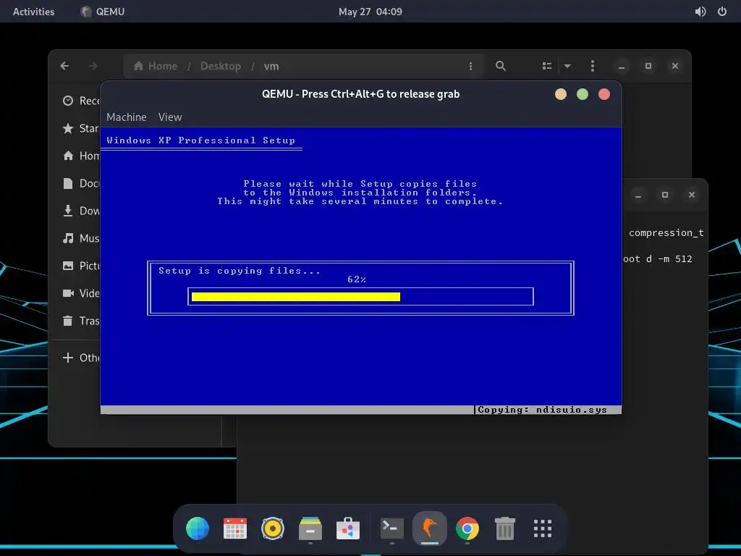Open Other Locations in the sidebar
741x556 pixels.
pyautogui.click(x=81, y=358)
